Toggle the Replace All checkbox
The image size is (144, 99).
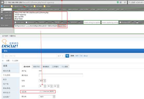click(x=120, y=22)
